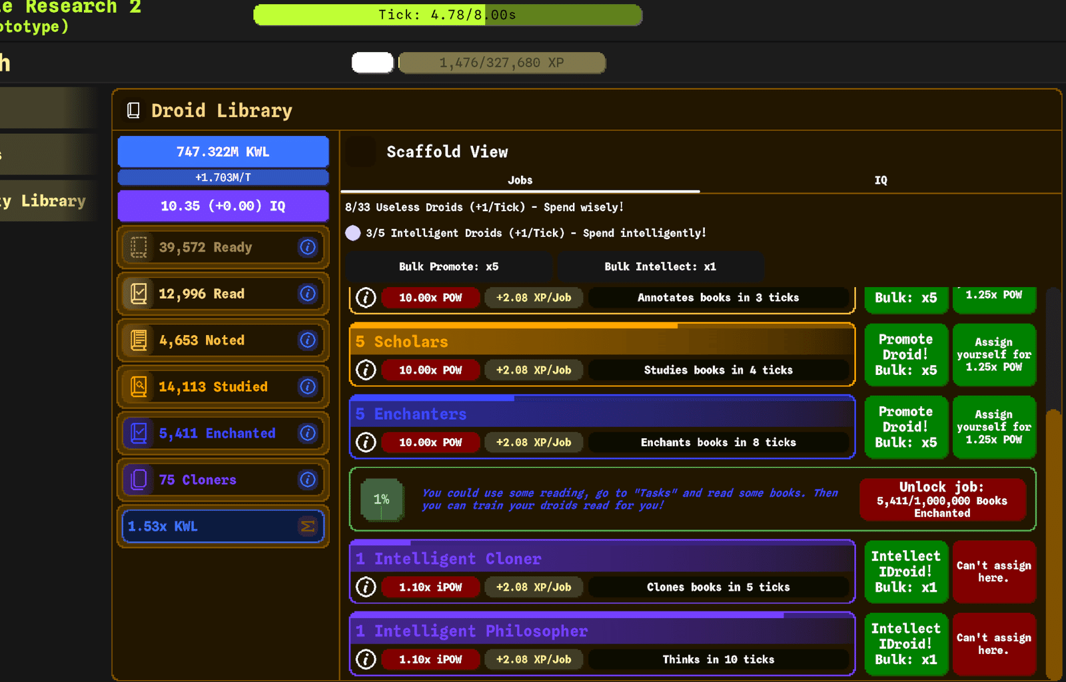Click the Unlock job button
Screen dimensions: 1066x682
[x=942, y=500]
